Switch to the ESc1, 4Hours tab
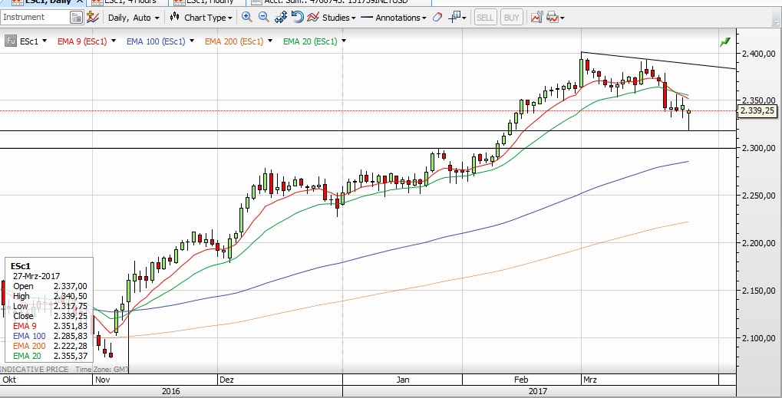The height and width of the screenshot is (398, 782). pyautogui.click(x=129, y=2)
